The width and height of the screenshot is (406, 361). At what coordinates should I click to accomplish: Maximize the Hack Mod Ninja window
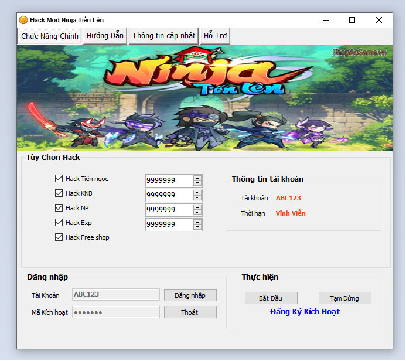[352, 20]
